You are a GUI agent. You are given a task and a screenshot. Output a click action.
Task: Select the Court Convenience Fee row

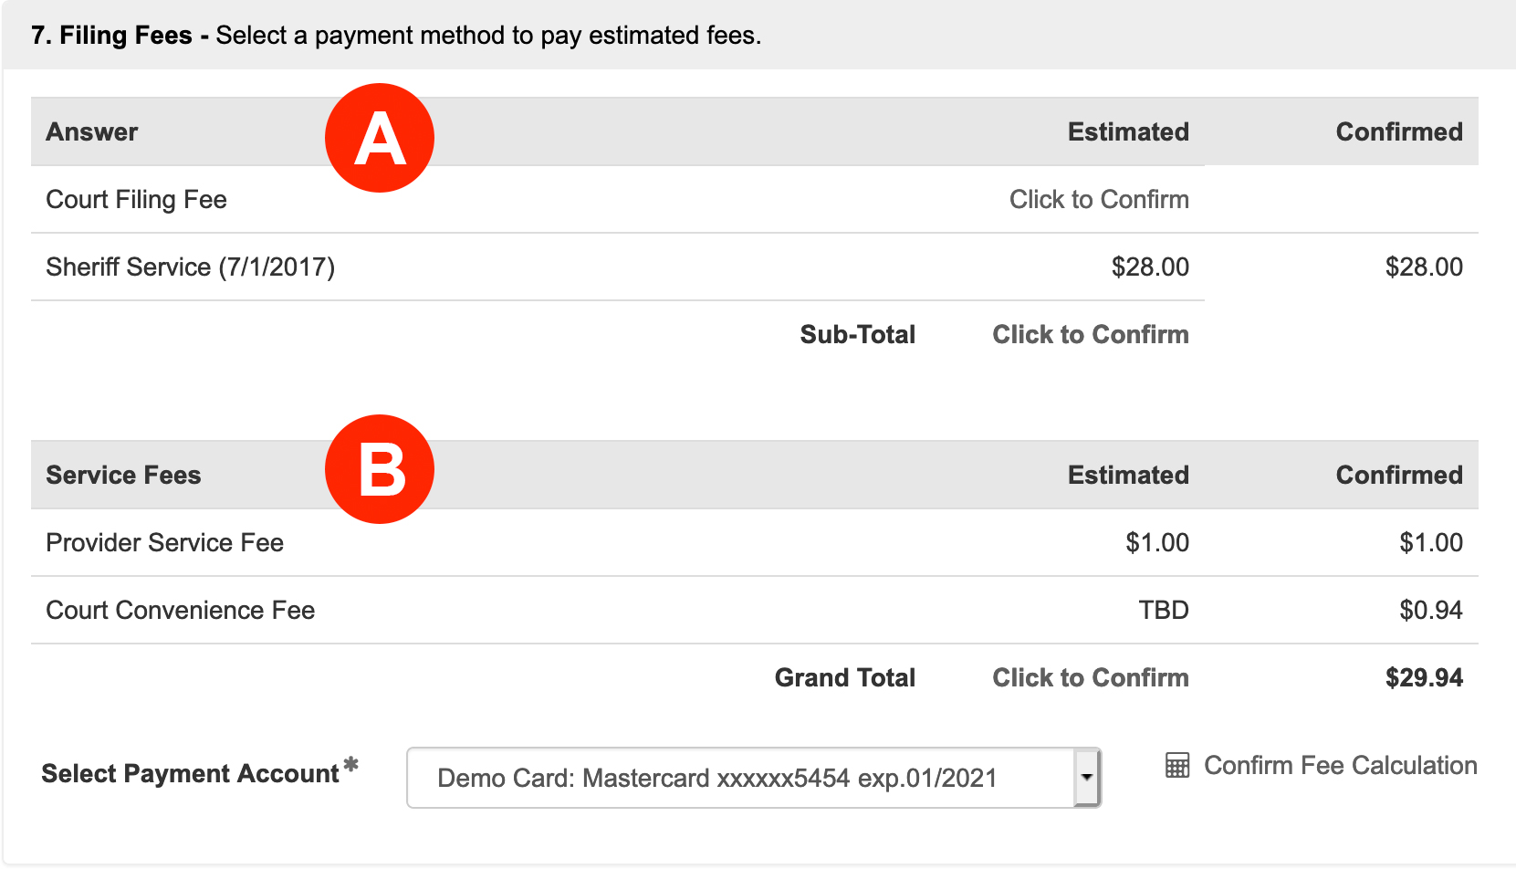(x=180, y=610)
